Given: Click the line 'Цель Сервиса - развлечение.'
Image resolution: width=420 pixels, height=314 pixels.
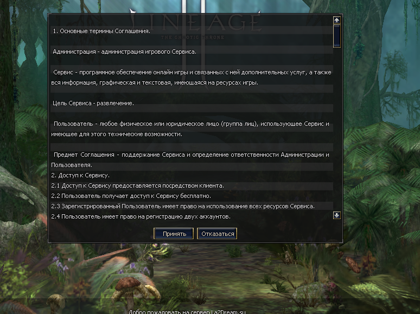Looking at the screenshot, I should pos(93,104).
